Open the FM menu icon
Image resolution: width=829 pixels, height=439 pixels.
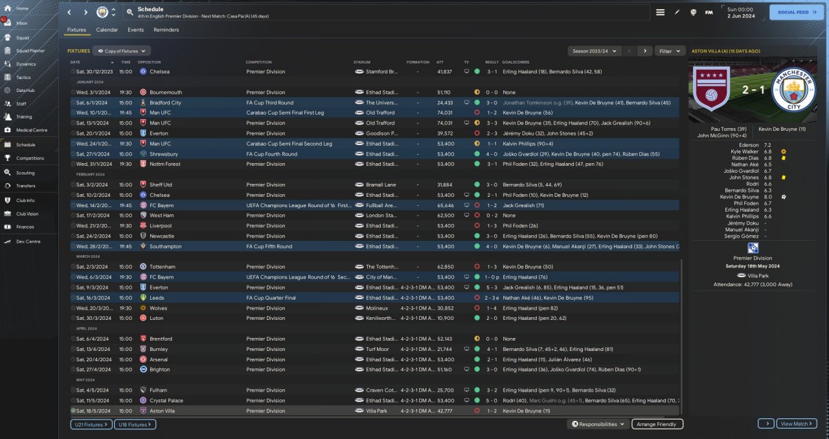click(x=709, y=12)
